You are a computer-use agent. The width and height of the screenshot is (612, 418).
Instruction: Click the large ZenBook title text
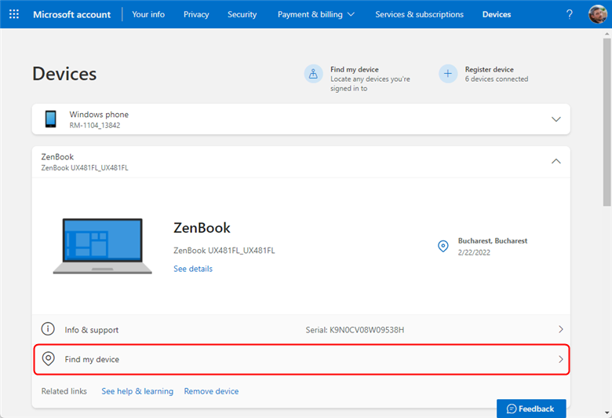pos(202,228)
